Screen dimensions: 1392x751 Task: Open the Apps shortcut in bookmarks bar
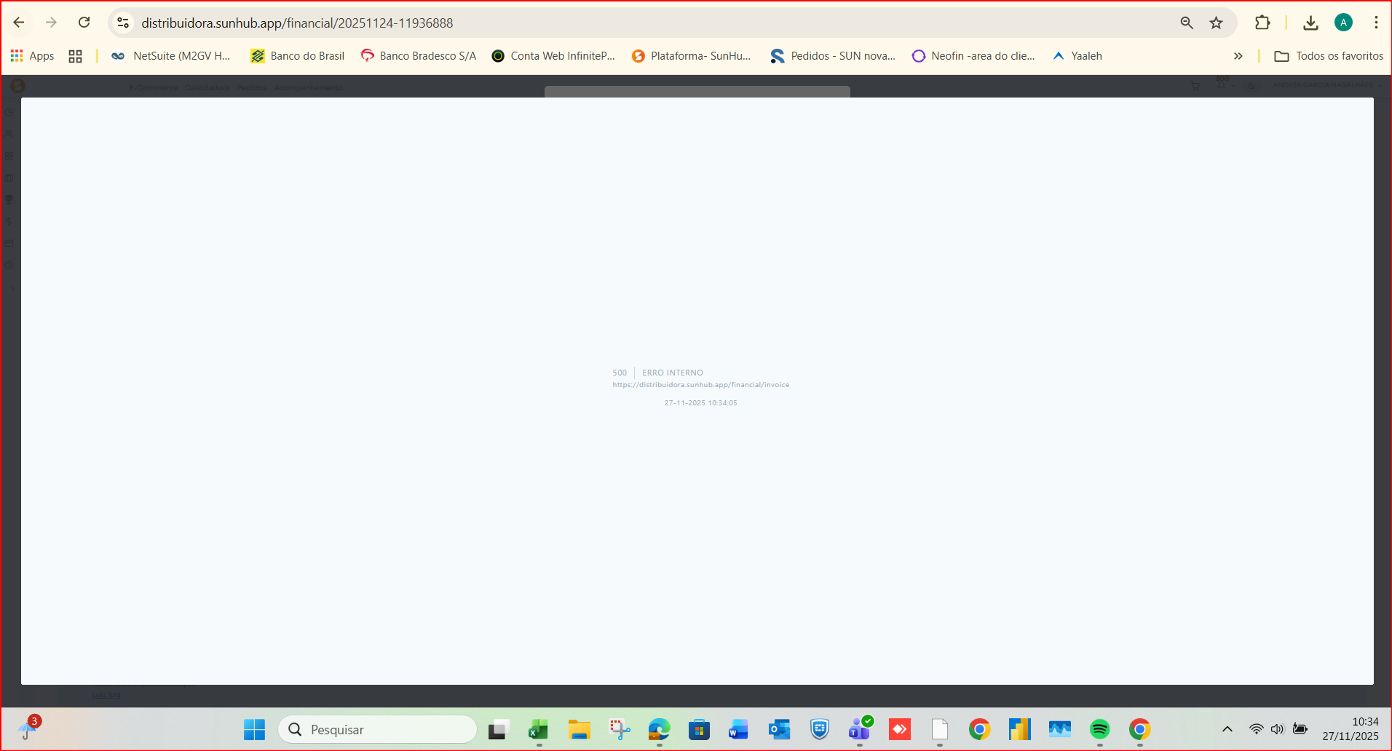pyautogui.click(x=32, y=56)
